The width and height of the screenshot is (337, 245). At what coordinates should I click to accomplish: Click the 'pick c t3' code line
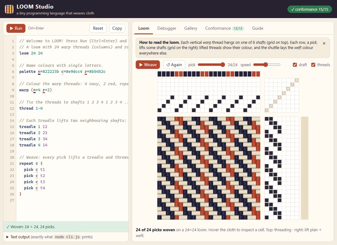pos(34,182)
